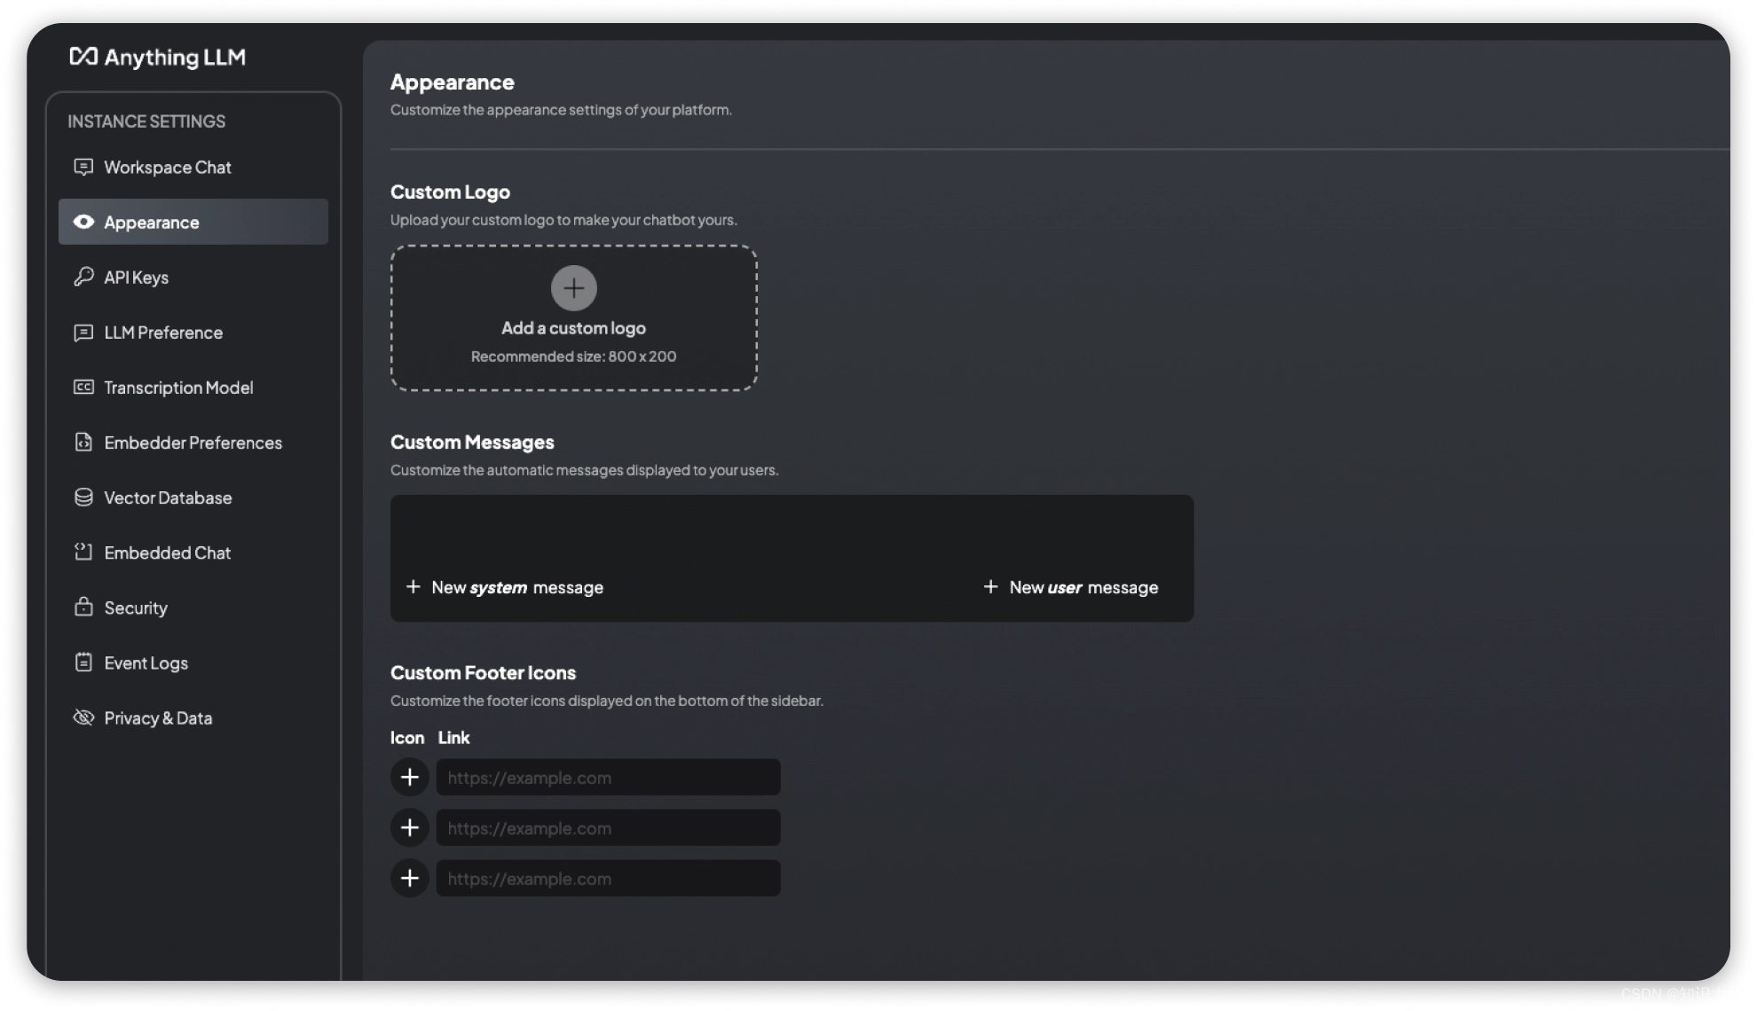
Task: Click the Custom Messages heading
Action: (472, 442)
